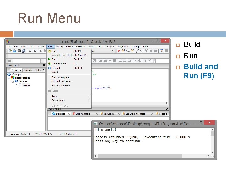Open the combo box dropdown above Management
The width and height of the screenshot is (226, 169).
(42, 61)
